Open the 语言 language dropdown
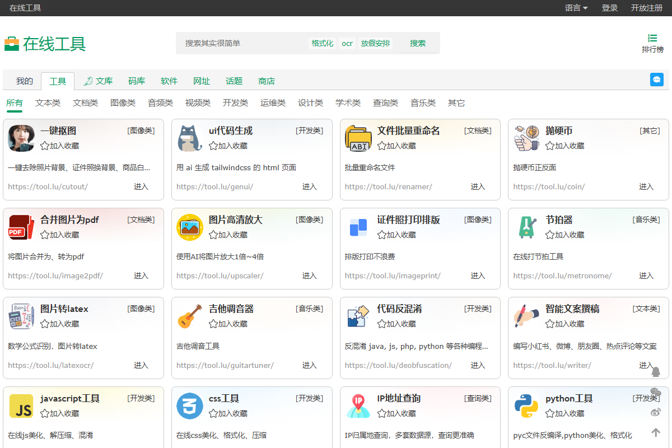The height and width of the screenshot is (448, 672). coord(576,8)
